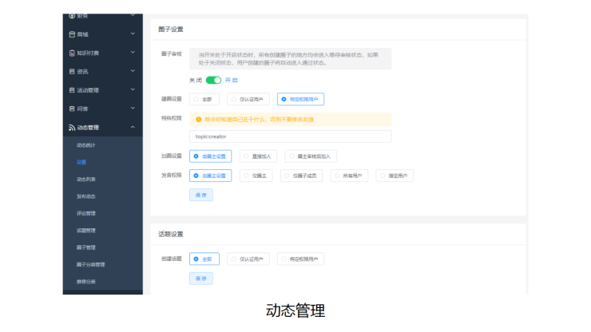Image resolution: width=591 pixels, height=332 pixels.
Task: Save the 圈子设置 section
Action: point(201,195)
